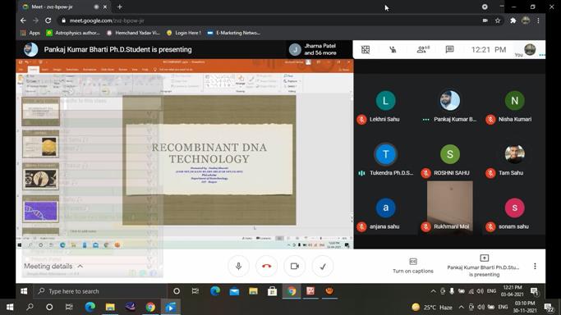Open Astrophysics author bookmark
Image resolution: width=561 pixels, height=315 pixels.
(x=73, y=33)
